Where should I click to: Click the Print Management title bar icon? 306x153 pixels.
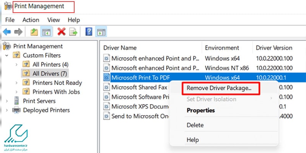[x=8, y=6]
